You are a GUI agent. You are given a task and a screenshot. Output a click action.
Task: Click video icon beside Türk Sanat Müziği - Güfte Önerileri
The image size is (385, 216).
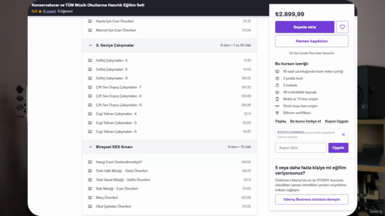[x=90, y=180]
